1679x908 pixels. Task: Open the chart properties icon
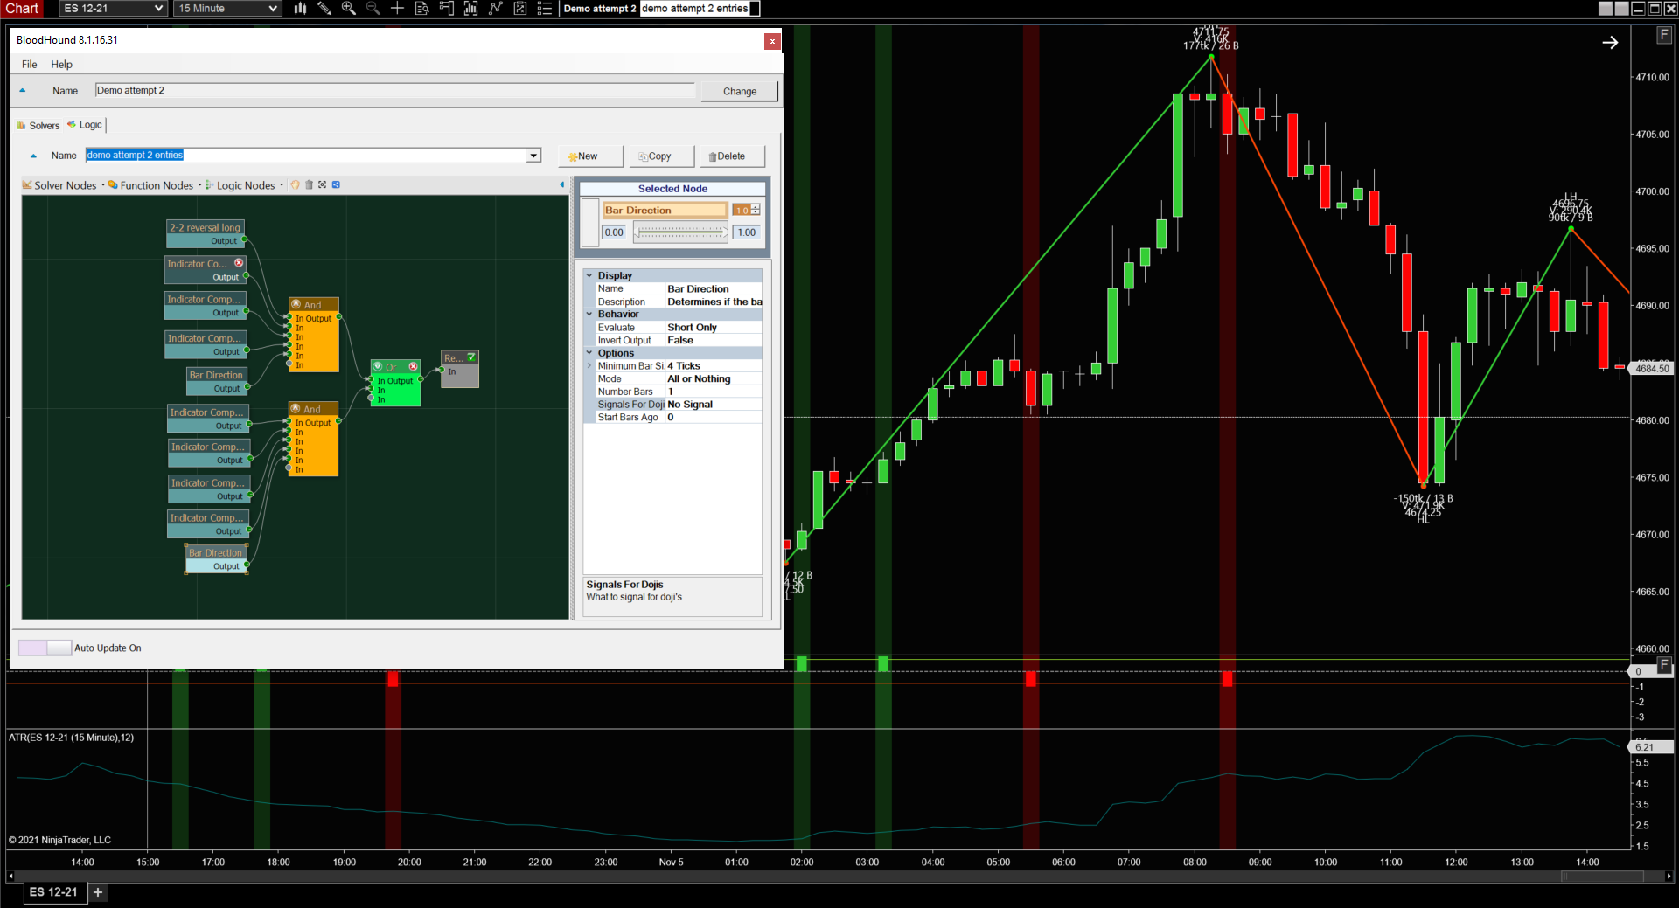[519, 9]
